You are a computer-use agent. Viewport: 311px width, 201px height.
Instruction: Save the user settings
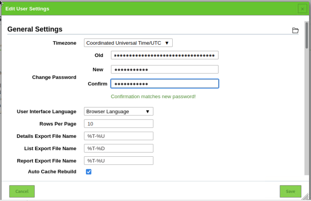point(290,191)
